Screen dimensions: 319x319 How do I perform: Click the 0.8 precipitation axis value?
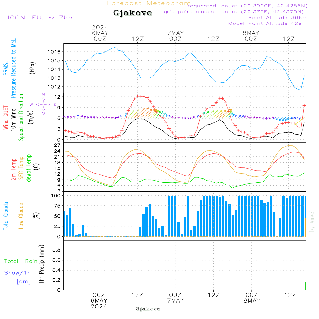56,250
